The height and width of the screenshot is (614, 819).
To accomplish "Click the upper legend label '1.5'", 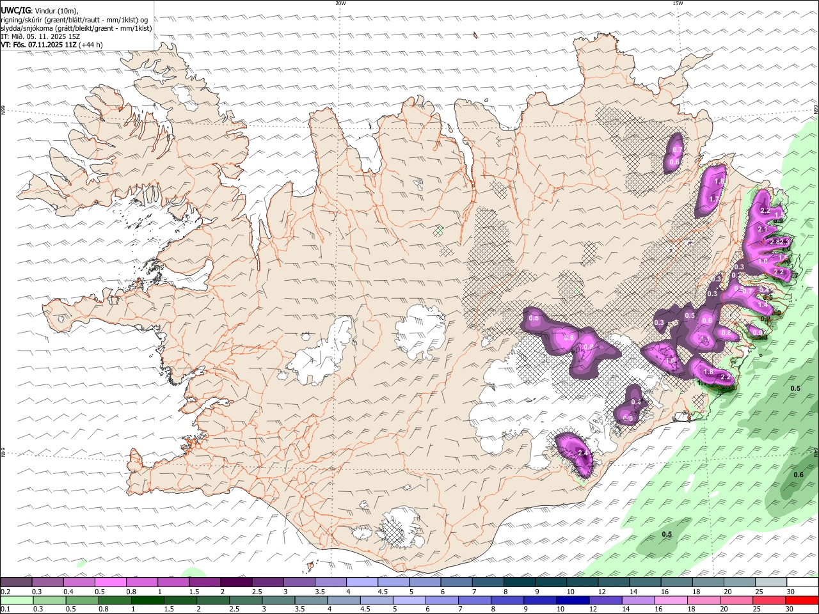I will click(x=194, y=592).
